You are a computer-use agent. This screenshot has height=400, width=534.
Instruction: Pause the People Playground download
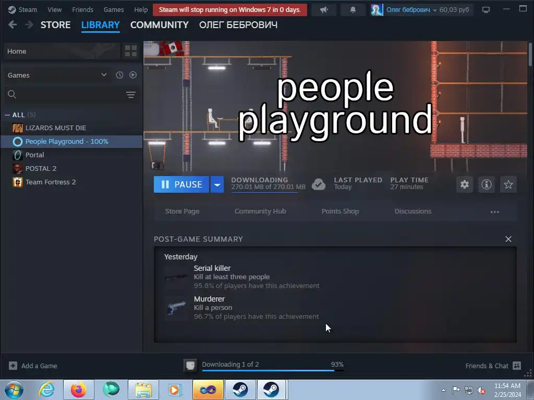click(181, 184)
